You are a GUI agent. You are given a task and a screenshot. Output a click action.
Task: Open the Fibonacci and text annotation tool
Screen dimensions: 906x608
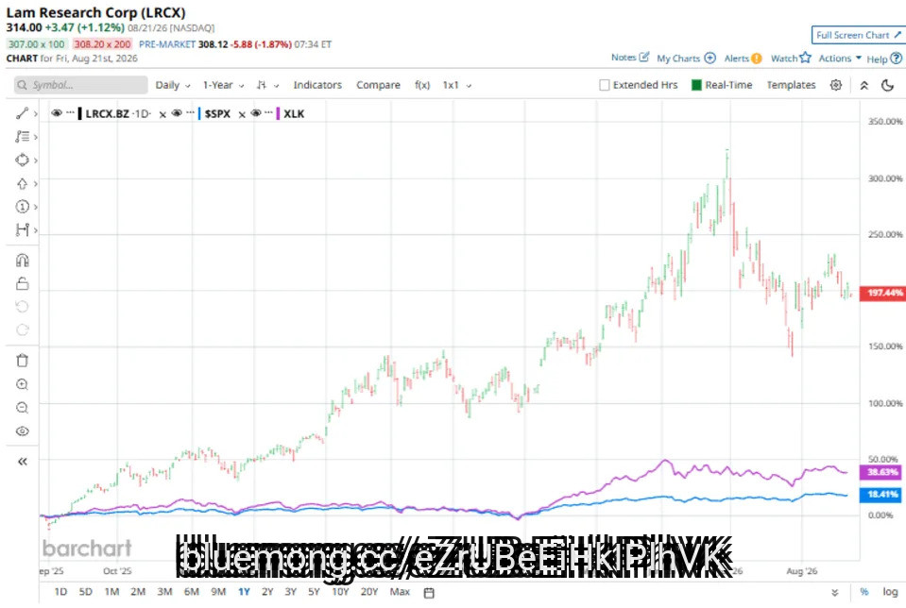click(x=22, y=137)
